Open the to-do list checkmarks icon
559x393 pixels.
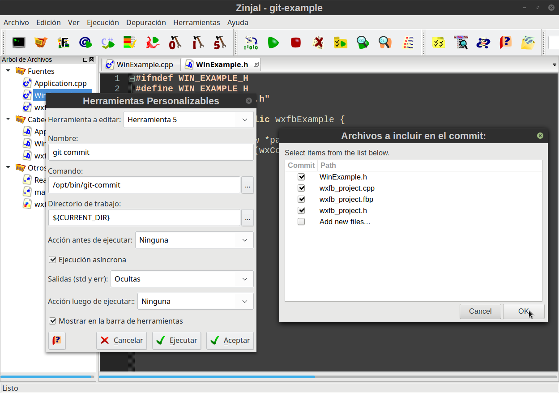(x=439, y=43)
